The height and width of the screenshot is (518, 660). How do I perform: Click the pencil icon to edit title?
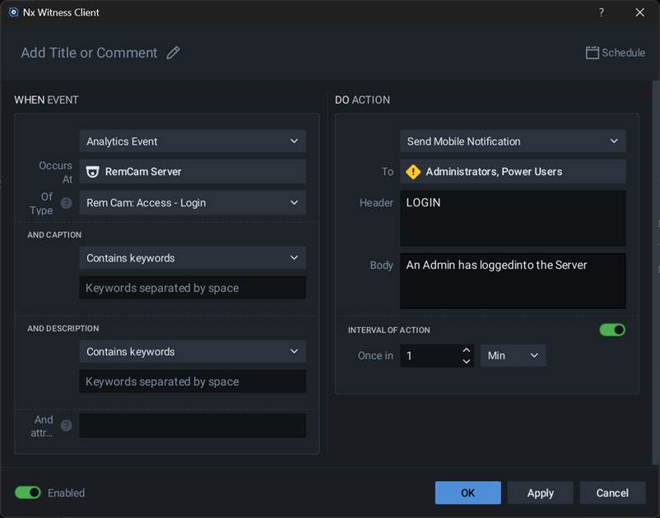pos(173,53)
